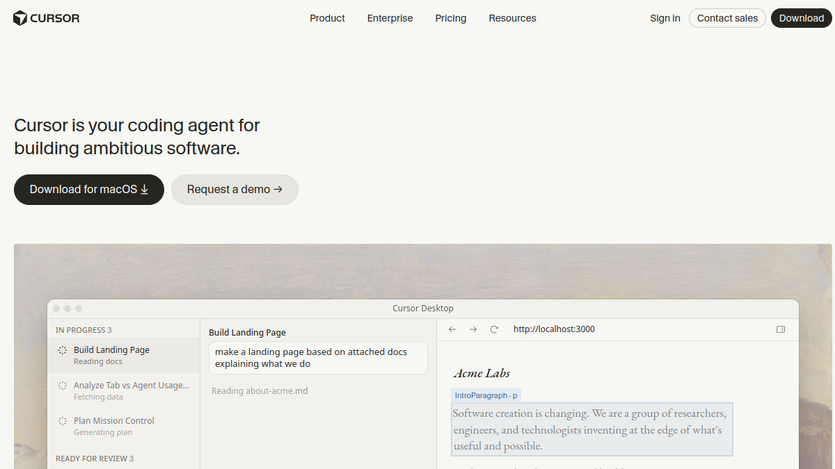This screenshot has height=469, width=835.
Task: Click the Cursor logo in the header
Action: [47, 18]
